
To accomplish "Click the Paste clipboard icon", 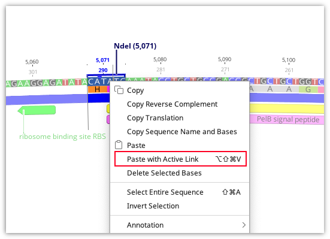I will click(119, 145).
